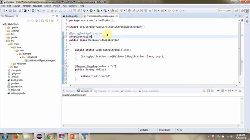Viewport: 250px width, 140px height.
Task: Maximize the Navigator panel
Action: (x=57, y=16)
